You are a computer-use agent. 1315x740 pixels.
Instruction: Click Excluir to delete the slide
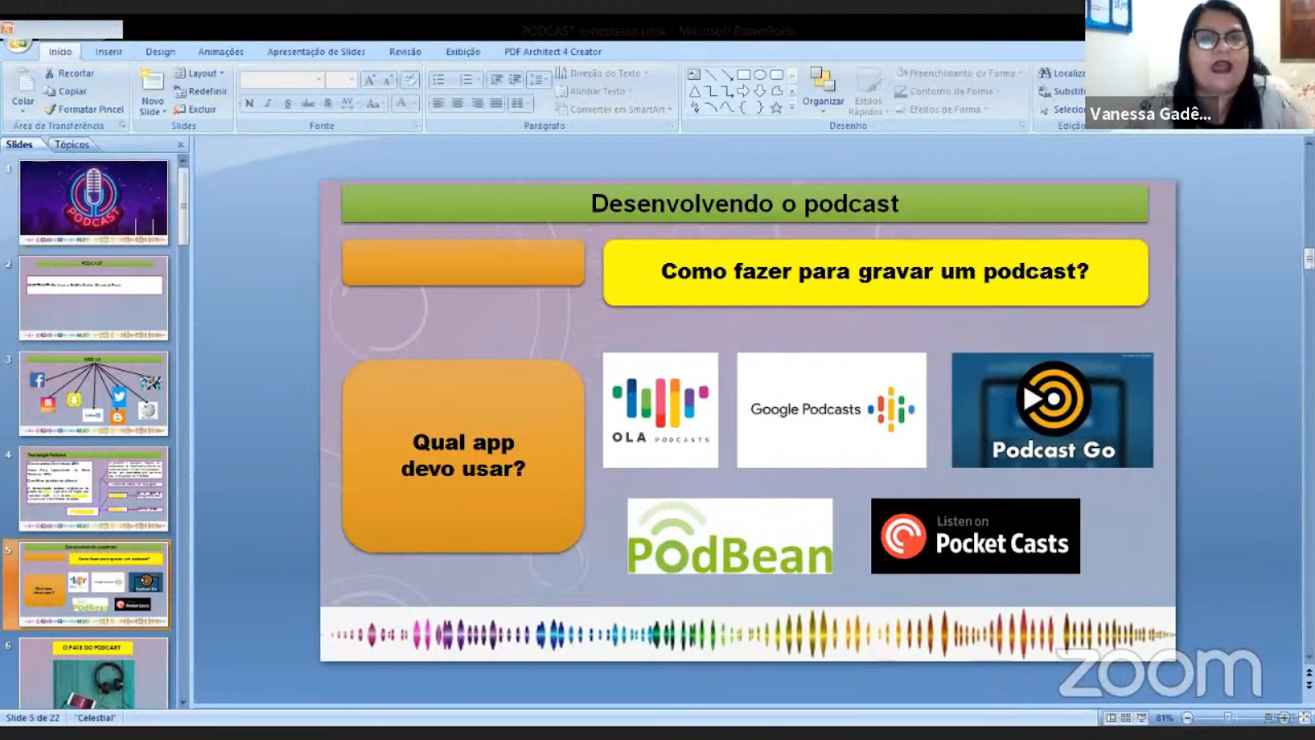pyautogui.click(x=195, y=109)
